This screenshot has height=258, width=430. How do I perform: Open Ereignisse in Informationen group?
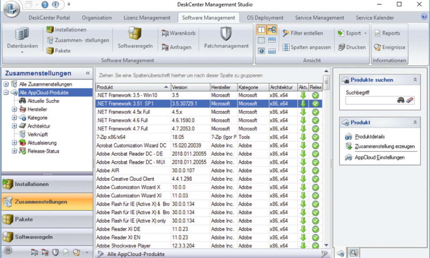pyautogui.click(x=390, y=47)
